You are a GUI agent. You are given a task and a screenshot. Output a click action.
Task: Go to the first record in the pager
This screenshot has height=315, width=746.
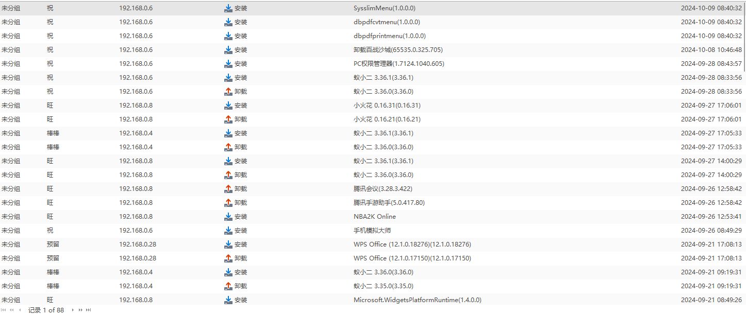pos(3,310)
